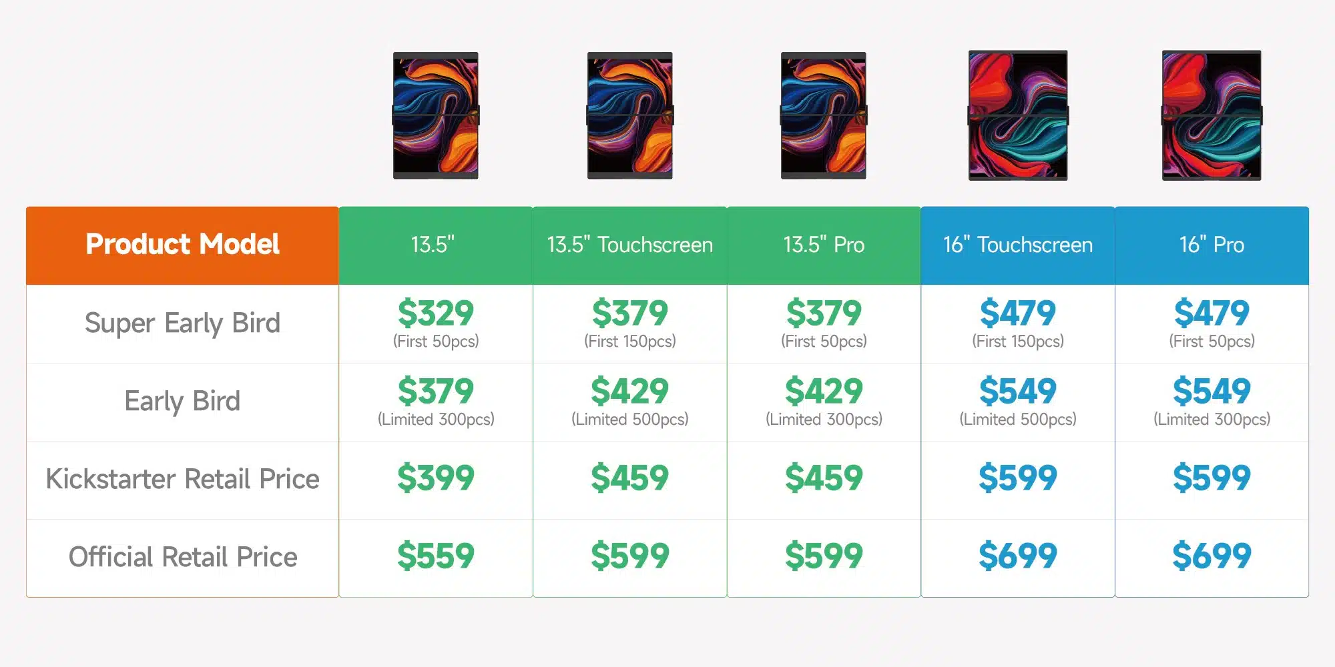
Task: Click the $399 Kickstarter price for 13.5"
Action: 436,478
